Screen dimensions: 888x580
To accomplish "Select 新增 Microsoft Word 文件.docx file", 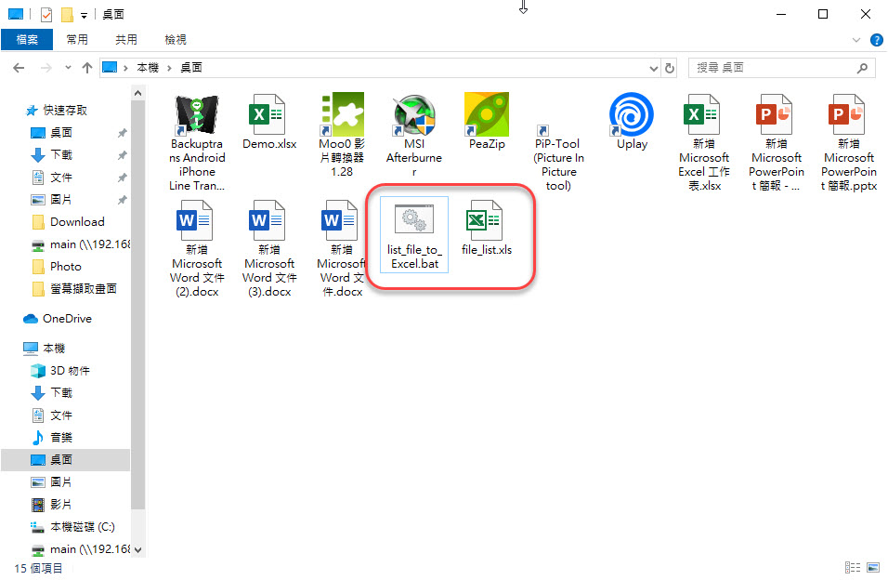I will coord(342,248).
